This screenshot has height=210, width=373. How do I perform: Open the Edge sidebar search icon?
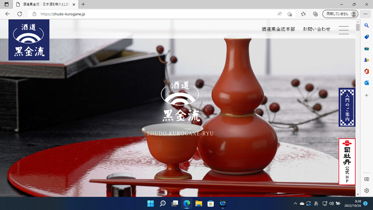click(x=367, y=25)
